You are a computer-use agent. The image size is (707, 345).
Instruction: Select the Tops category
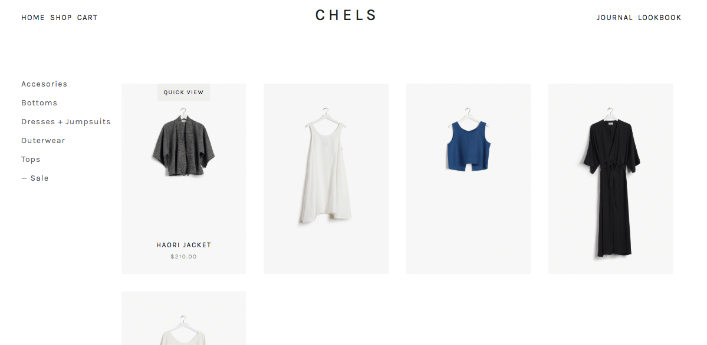(x=31, y=160)
